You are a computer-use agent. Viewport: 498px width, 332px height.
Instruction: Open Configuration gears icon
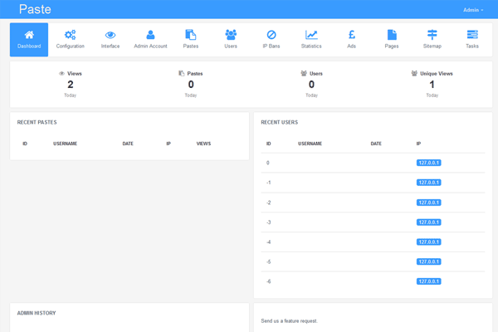point(70,35)
